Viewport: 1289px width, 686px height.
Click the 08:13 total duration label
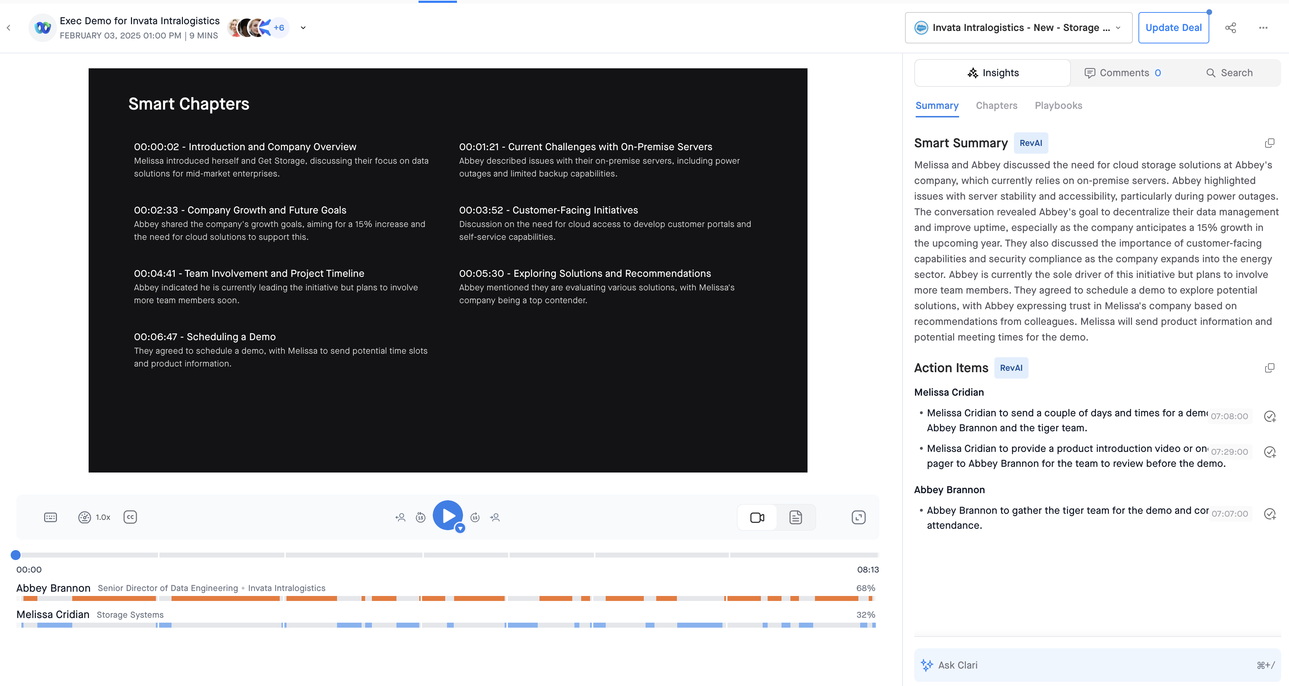[x=868, y=570]
